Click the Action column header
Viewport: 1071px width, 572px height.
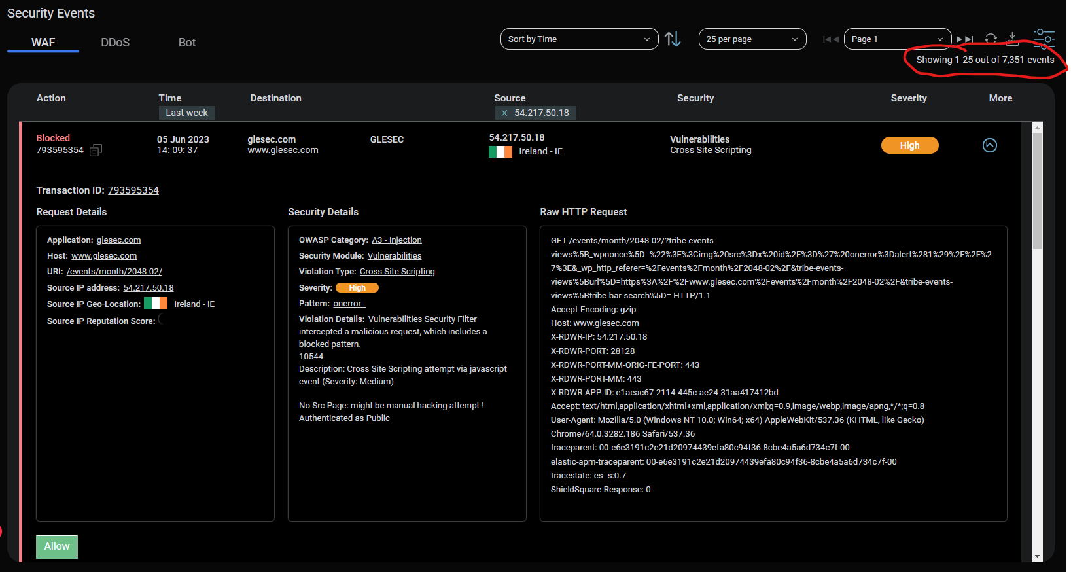point(51,98)
